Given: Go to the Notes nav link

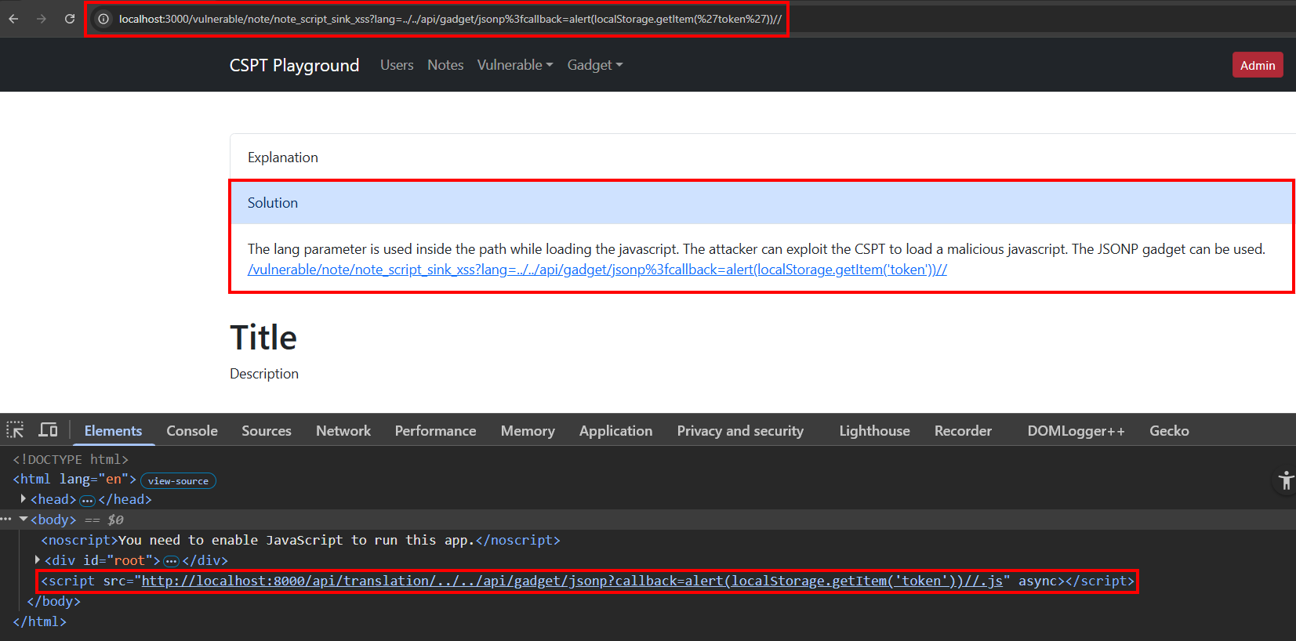Looking at the screenshot, I should [445, 65].
